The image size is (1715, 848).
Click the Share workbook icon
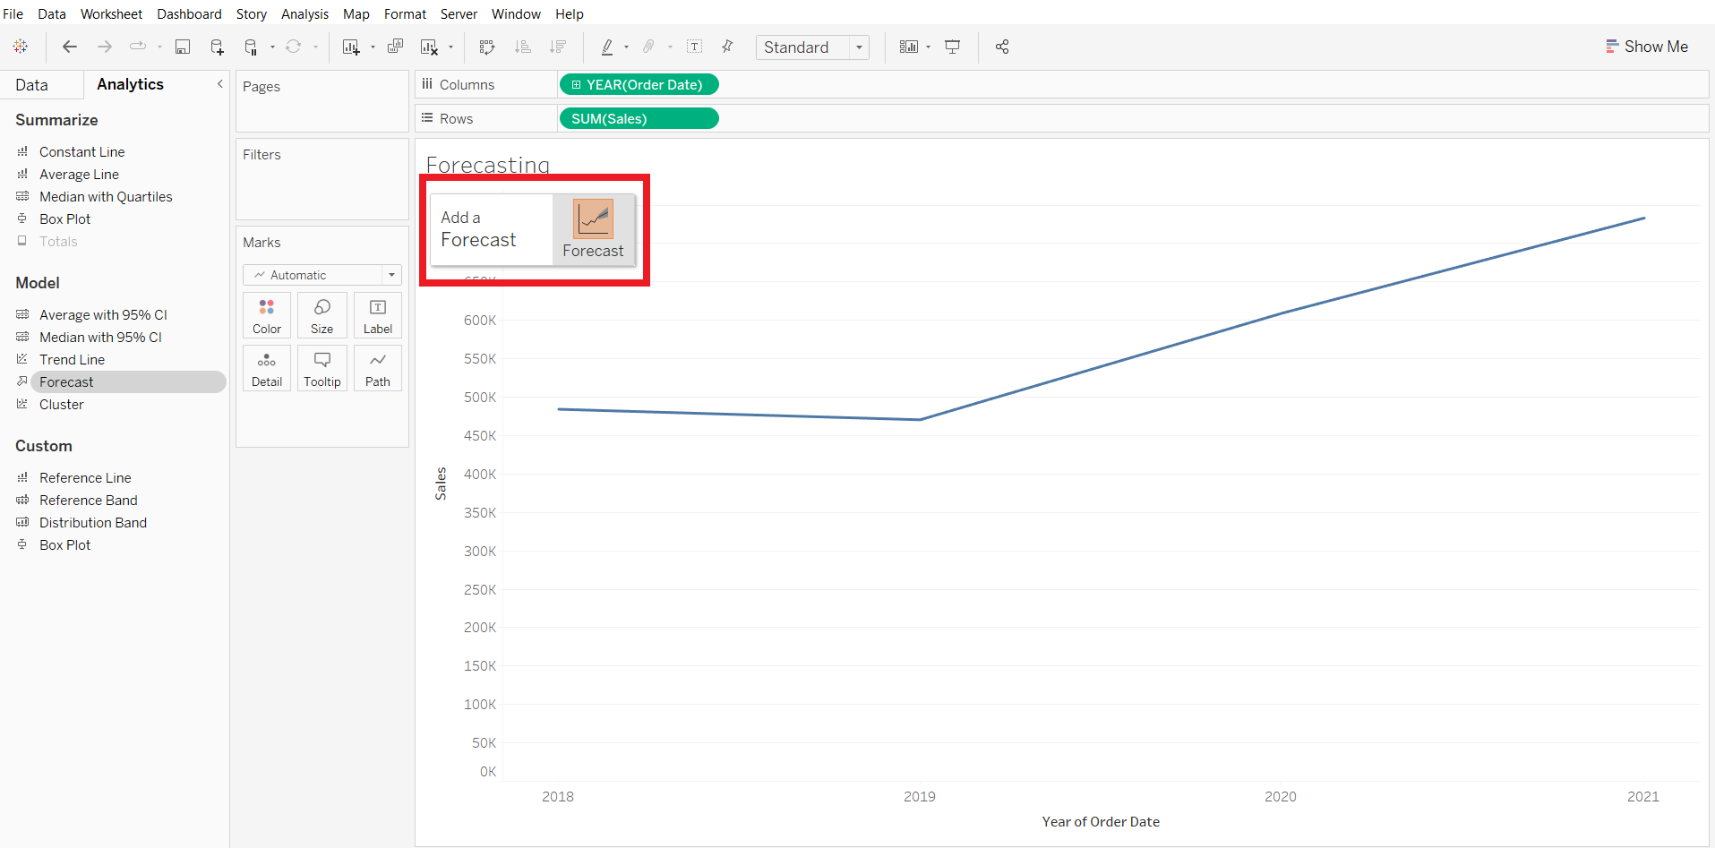coord(1002,47)
